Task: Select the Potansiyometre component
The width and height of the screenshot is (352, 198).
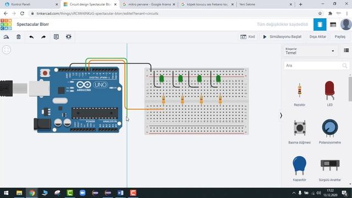Action: pos(329,131)
